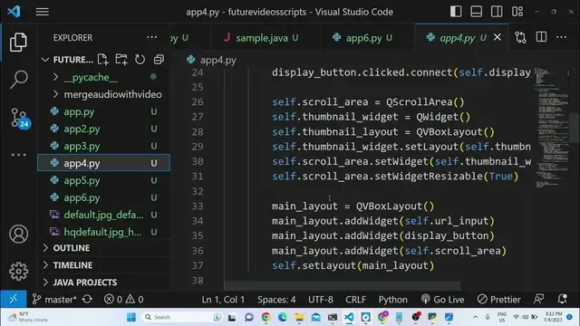
Task: Place cursor on line number 33
Action: [198, 206]
